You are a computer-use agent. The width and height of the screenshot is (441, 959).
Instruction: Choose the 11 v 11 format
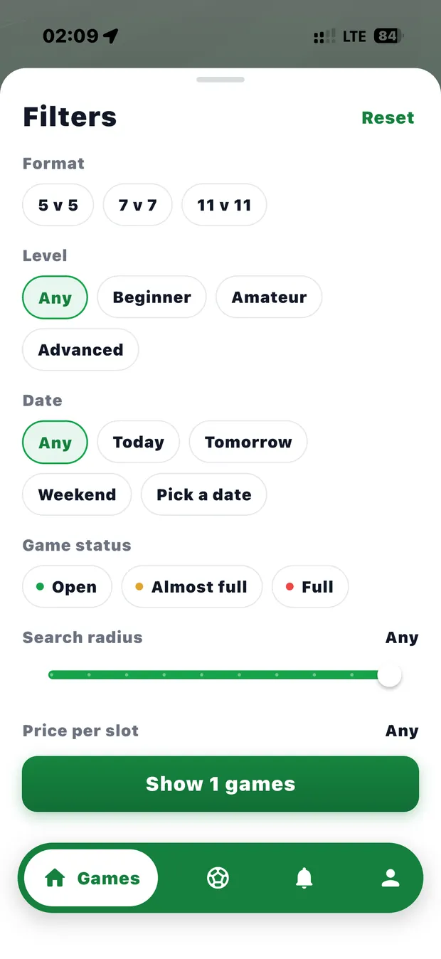point(224,205)
